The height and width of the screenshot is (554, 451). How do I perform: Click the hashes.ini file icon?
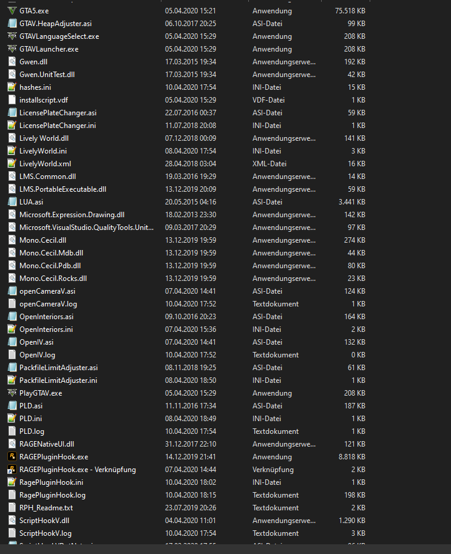tap(12, 87)
